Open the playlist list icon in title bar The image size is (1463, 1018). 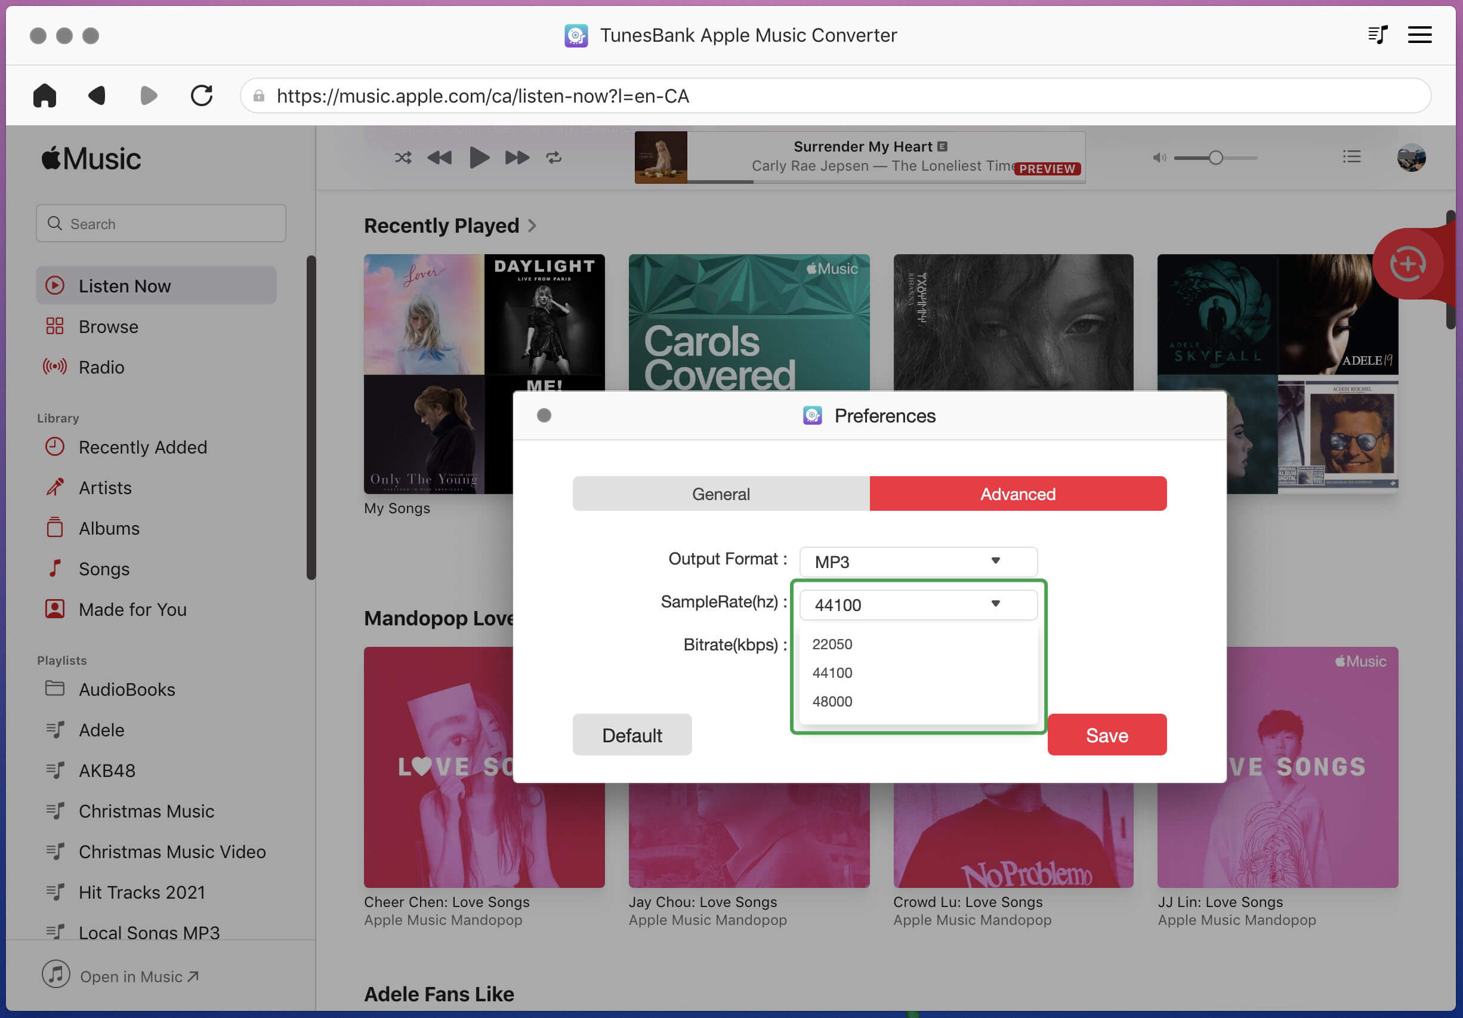click(x=1378, y=35)
